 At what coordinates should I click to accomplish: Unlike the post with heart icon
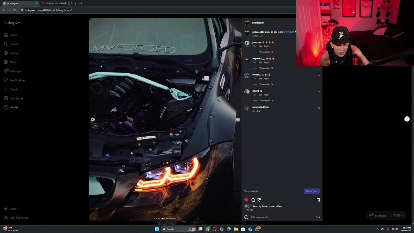[x=246, y=200]
